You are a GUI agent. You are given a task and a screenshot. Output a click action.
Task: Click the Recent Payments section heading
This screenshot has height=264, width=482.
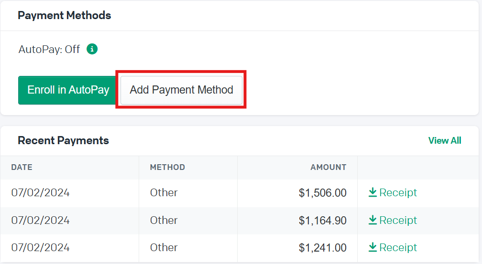click(63, 141)
